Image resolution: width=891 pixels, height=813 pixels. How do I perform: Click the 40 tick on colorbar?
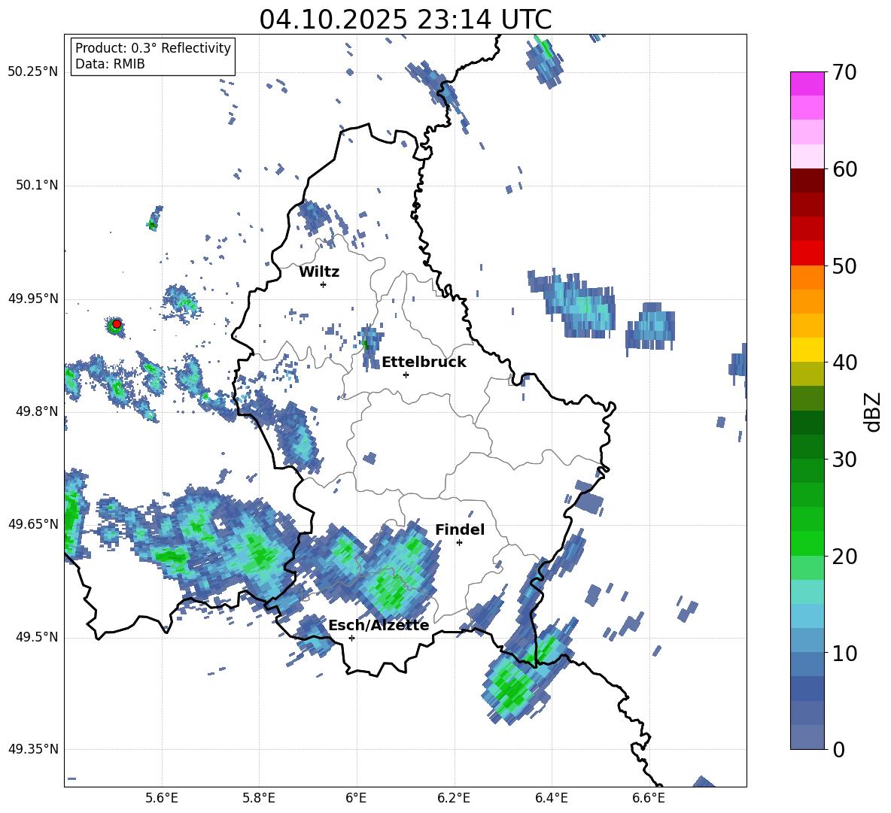click(x=844, y=363)
